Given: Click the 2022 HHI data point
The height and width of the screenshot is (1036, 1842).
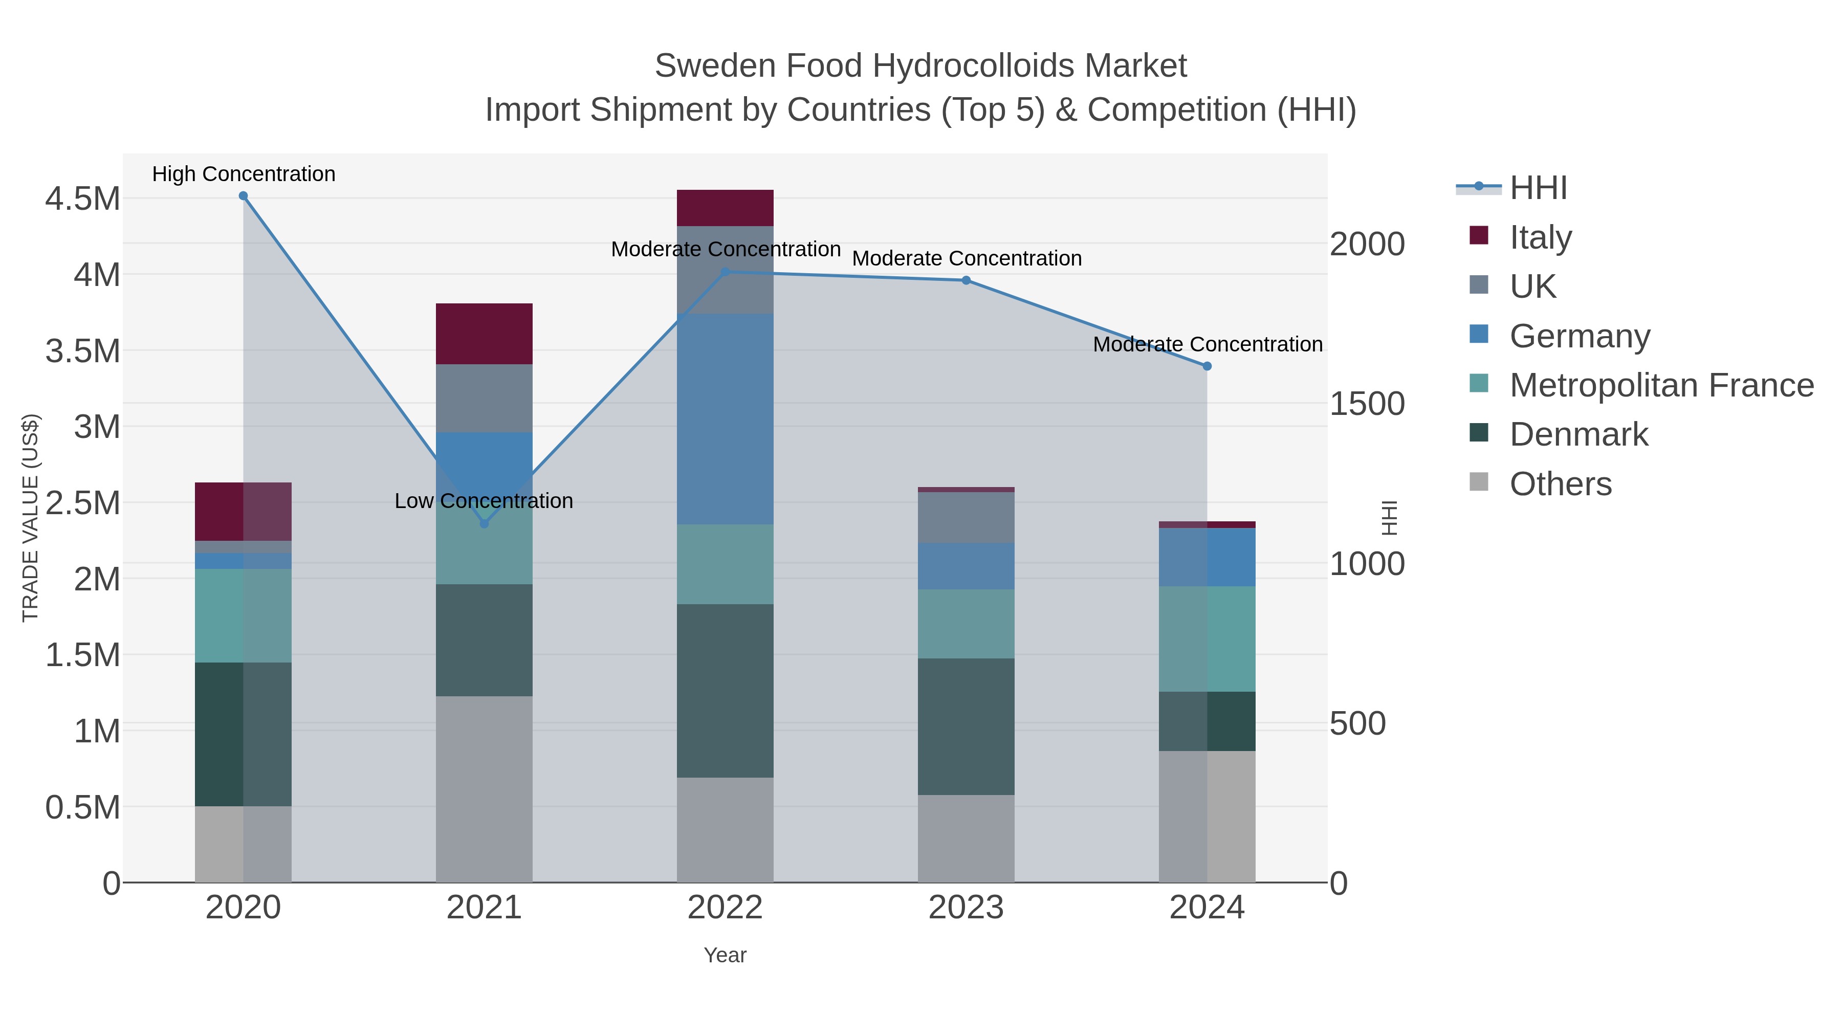Looking at the screenshot, I should 725,272.
